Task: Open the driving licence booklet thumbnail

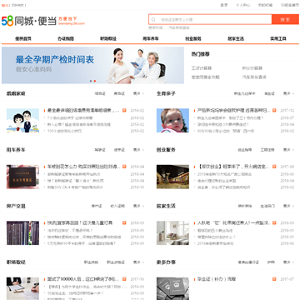Action: coord(22,177)
